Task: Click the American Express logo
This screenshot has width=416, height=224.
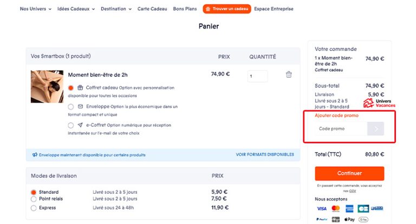Action: tap(349, 208)
